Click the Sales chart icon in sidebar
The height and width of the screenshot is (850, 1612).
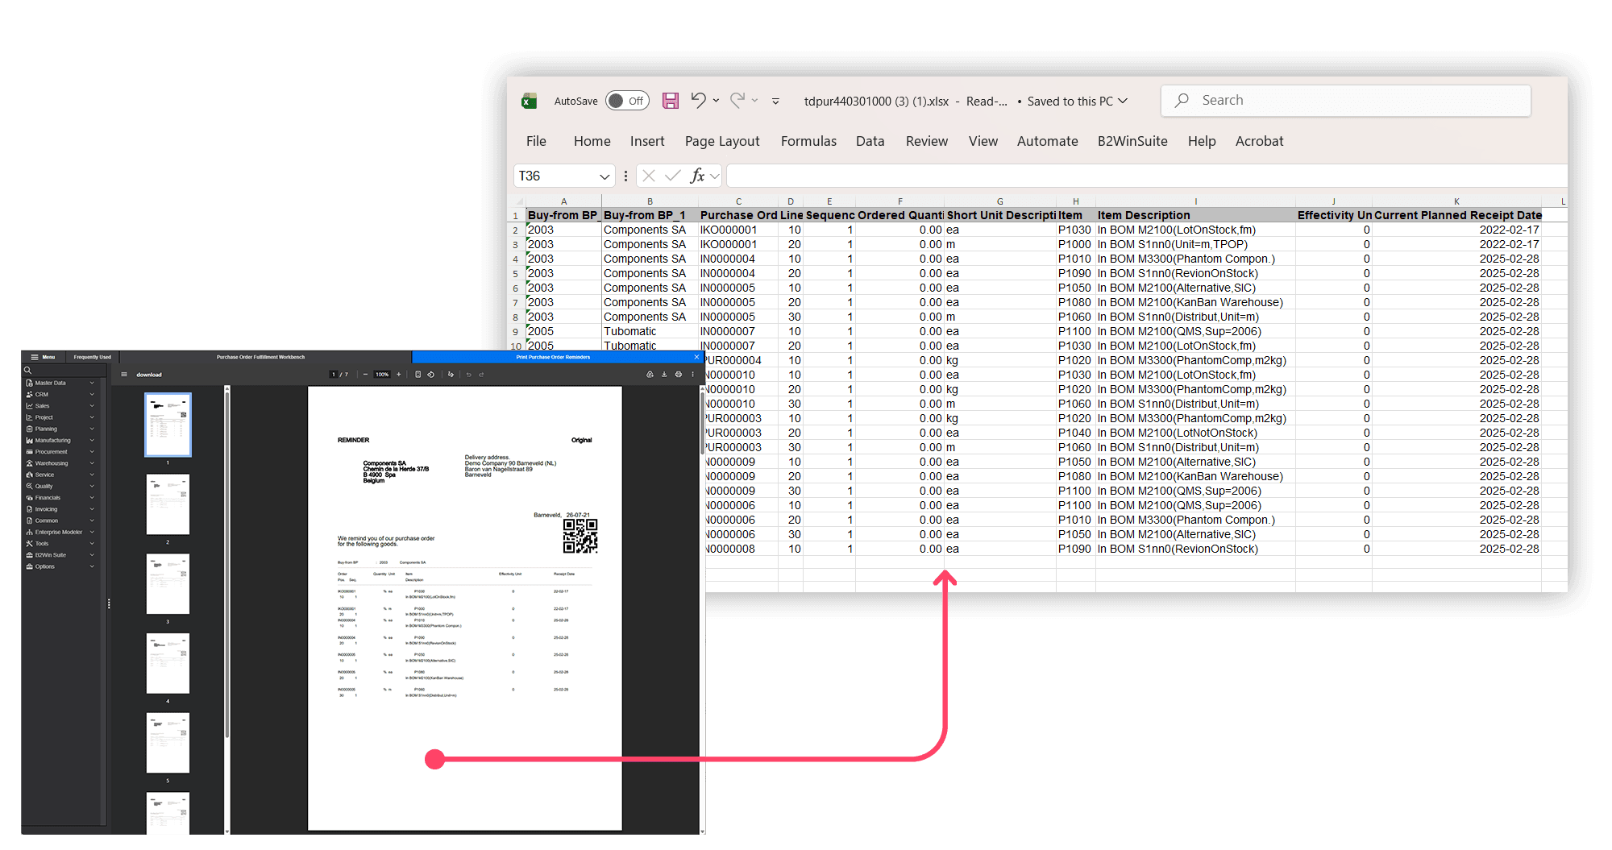click(x=30, y=406)
